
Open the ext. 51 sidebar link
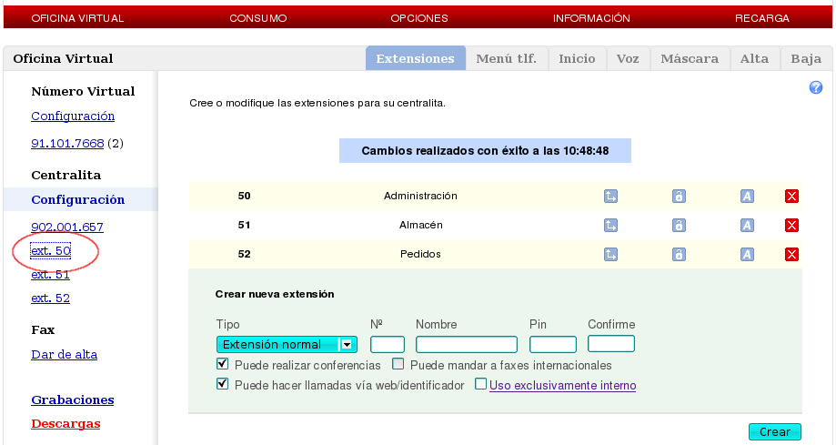50,274
